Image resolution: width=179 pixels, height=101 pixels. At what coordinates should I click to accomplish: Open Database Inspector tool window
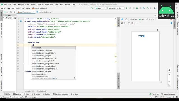[60, 94]
